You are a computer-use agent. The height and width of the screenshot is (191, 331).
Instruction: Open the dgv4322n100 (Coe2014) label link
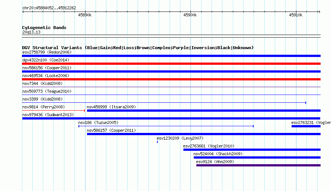[x=46, y=60]
